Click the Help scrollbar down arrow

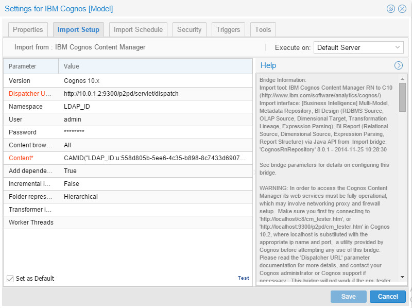402,277
